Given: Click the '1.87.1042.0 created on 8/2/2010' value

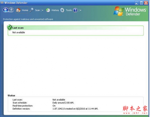Looking at the screenshot, I should coord(75,109).
